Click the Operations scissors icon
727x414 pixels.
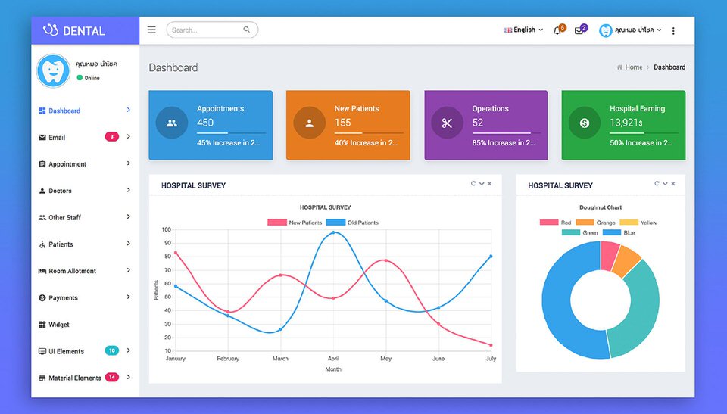coord(447,123)
